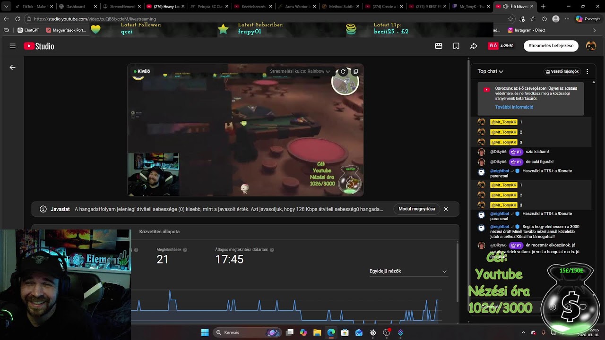Image resolution: width=605 pixels, height=340 pixels.
Task: Open the Egyidejű nézők dropdown
Action: pyautogui.click(x=408, y=271)
